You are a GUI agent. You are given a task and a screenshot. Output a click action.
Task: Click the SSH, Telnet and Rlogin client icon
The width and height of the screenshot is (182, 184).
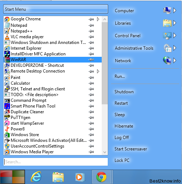click(7, 89)
